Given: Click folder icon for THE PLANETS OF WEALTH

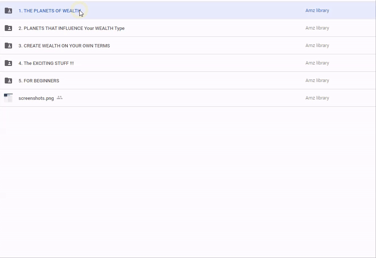Looking at the screenshot, I should click(8, 11).
